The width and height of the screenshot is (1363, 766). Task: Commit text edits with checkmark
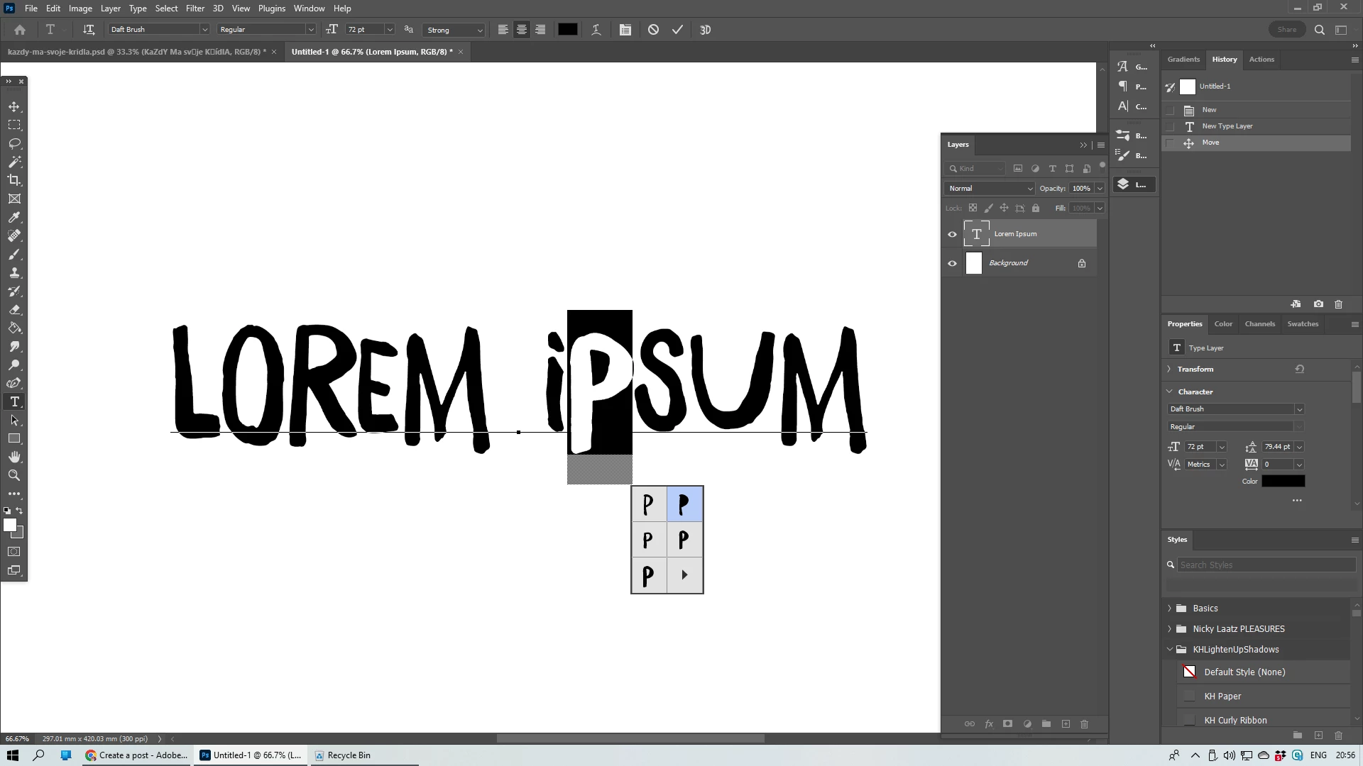coord(677,30)
